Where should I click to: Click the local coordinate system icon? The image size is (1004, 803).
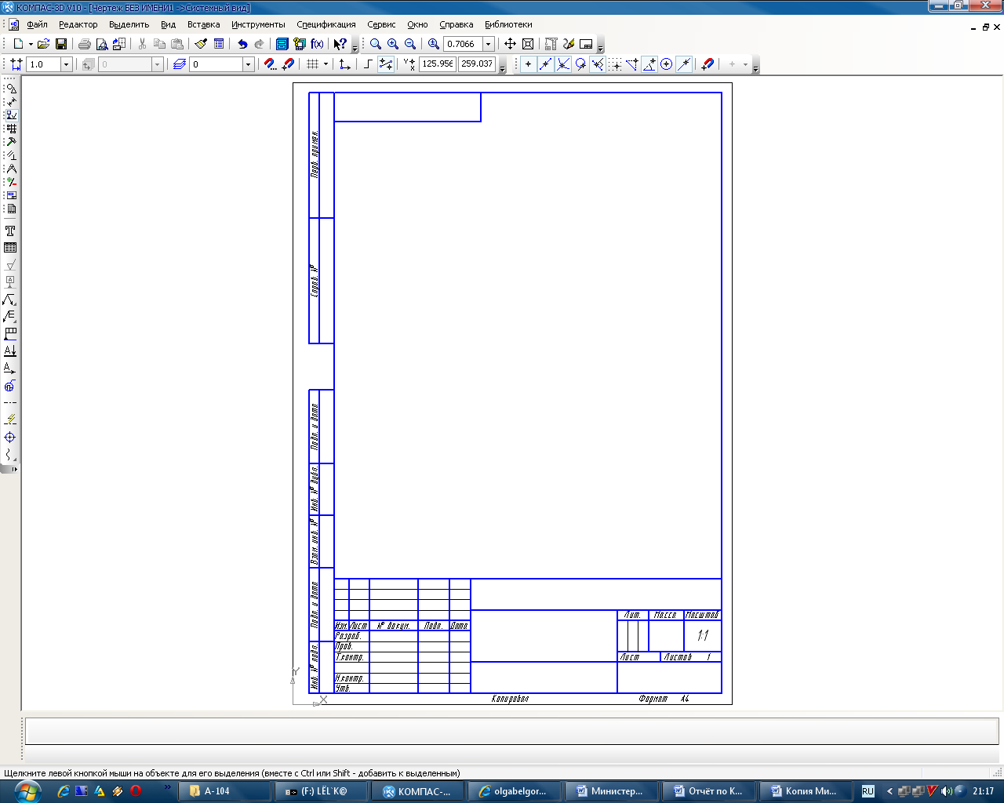tap(344, 64)
